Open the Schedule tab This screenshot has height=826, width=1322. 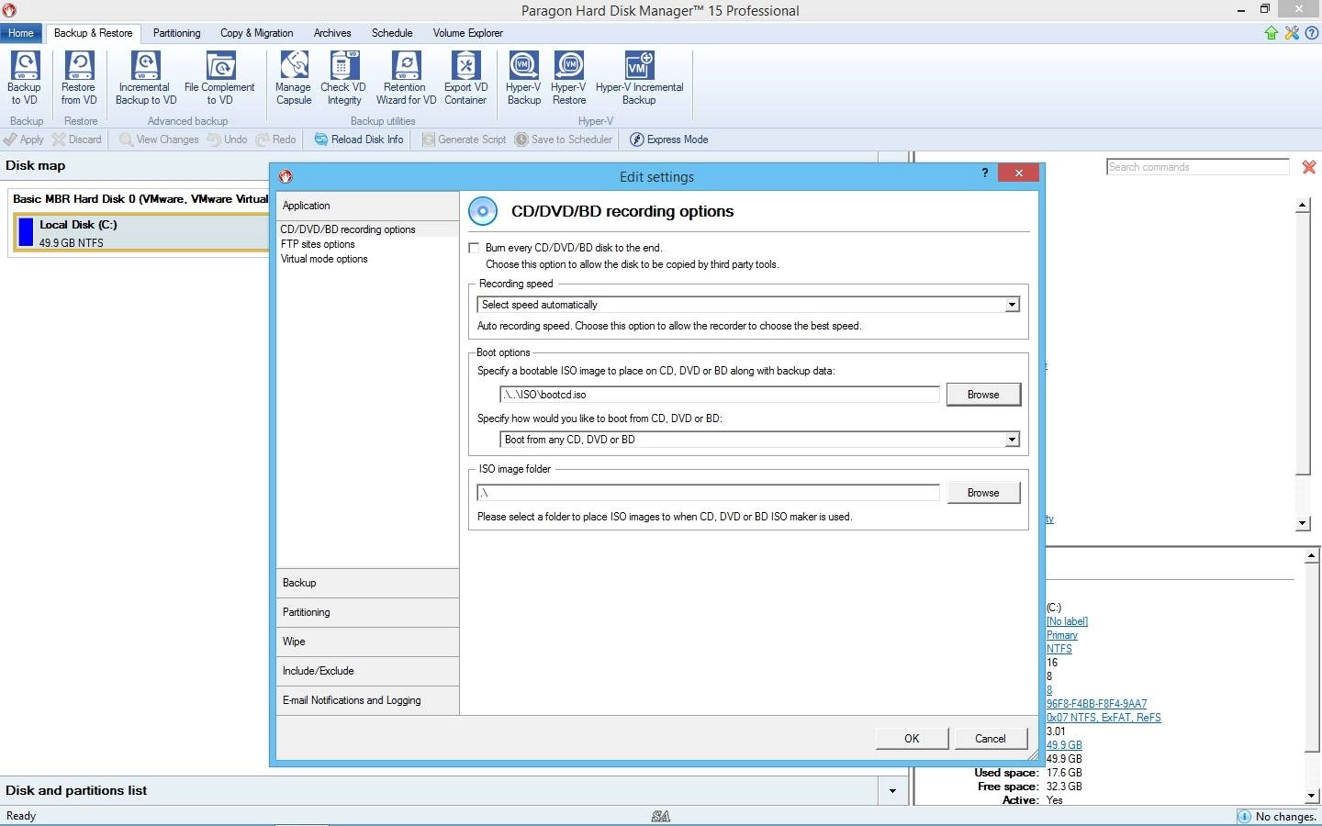(x=392, y=33)
